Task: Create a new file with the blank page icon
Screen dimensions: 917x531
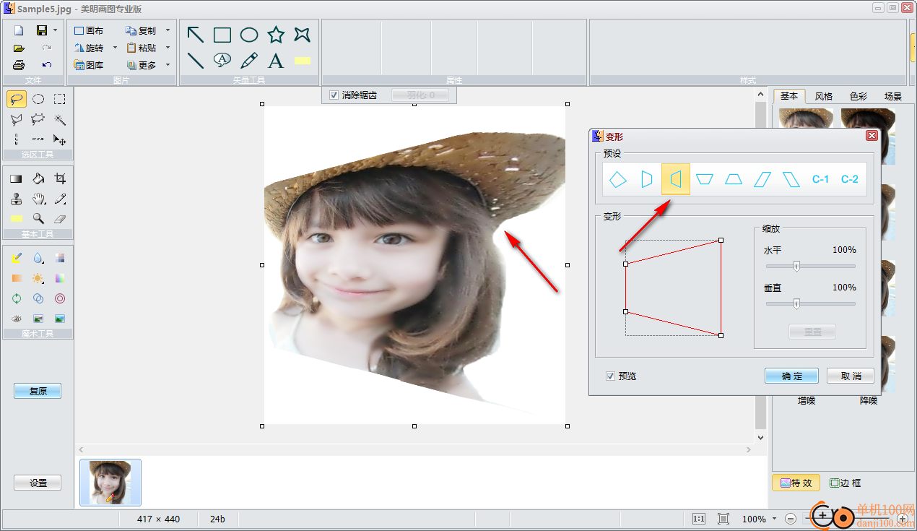Action: 19,30
